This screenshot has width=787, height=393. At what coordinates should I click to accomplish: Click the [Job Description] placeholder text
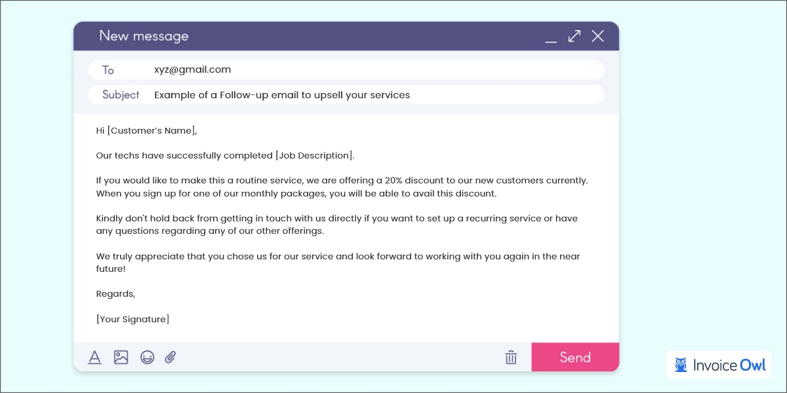click(x=314, y=155)
